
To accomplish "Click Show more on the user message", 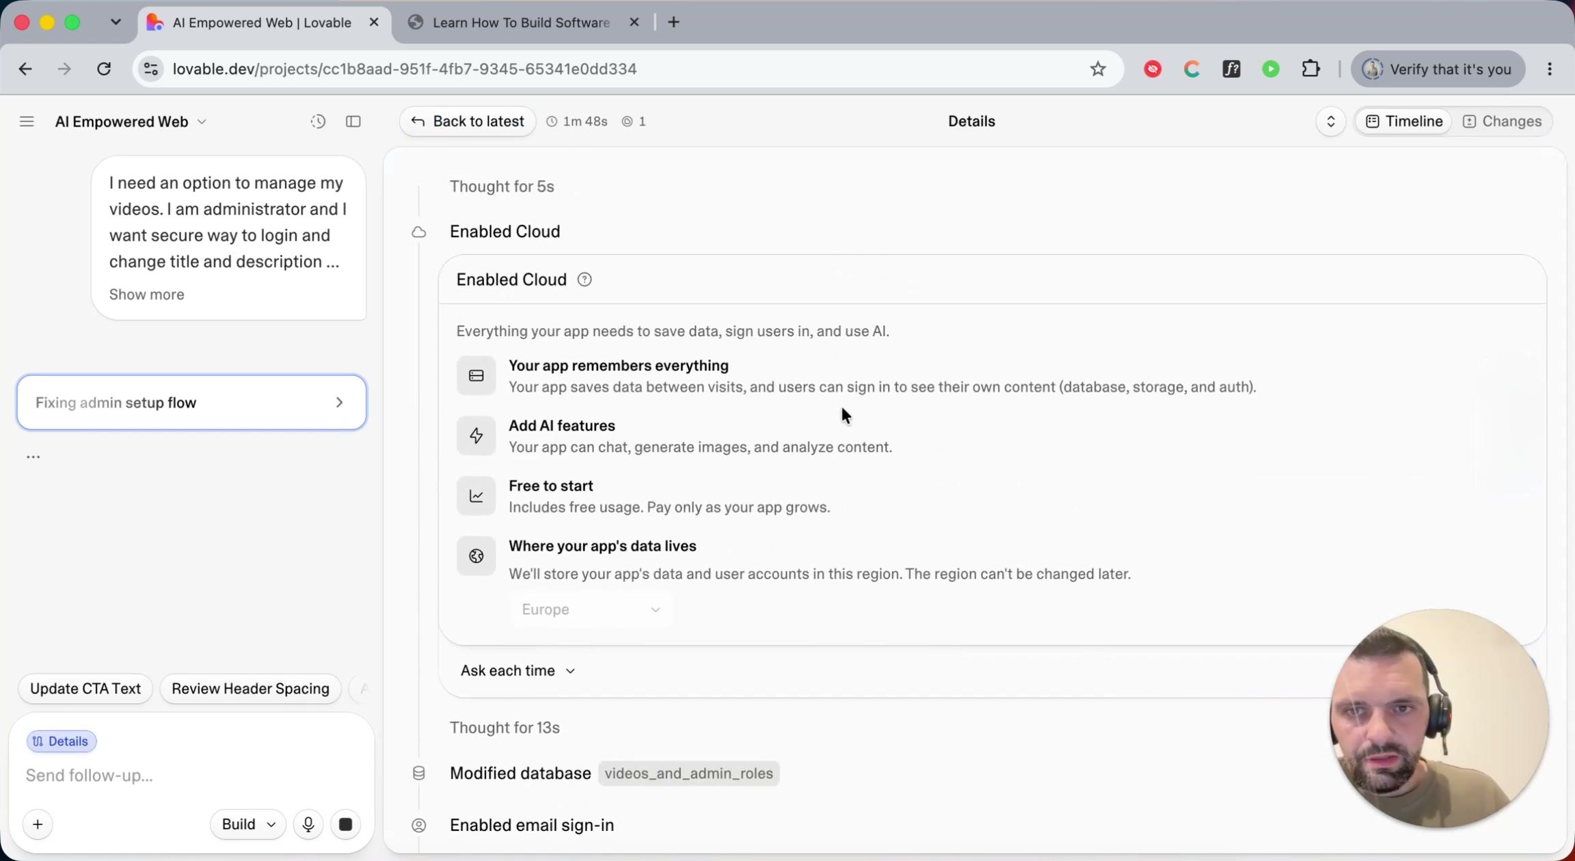I will (x=146, y=295).
